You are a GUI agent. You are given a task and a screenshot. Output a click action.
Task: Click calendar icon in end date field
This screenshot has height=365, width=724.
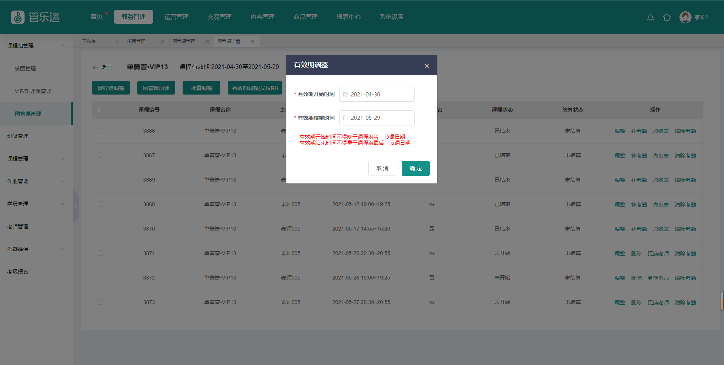tap(346, 118)
